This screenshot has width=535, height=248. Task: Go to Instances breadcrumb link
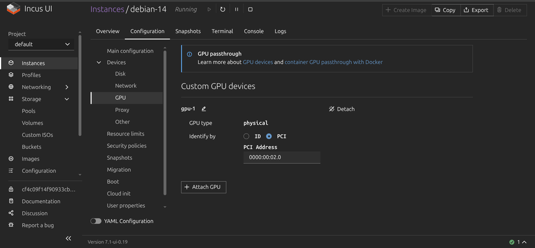point(107,9)
